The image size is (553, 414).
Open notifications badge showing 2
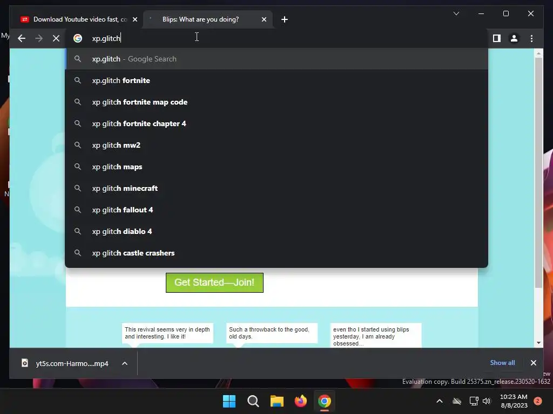[538, 401]
